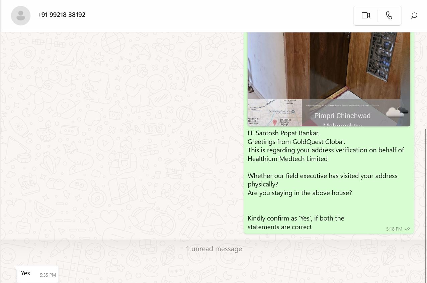
Task: Click the cloud weather icon on photo
Action: point(397,112)
